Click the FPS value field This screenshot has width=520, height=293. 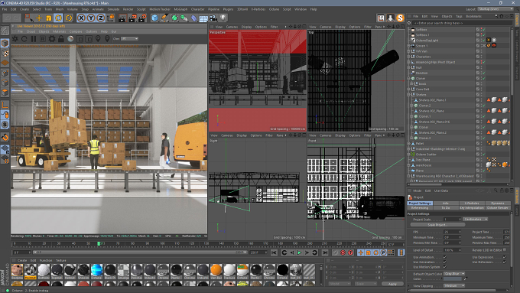tap(452, 232)
